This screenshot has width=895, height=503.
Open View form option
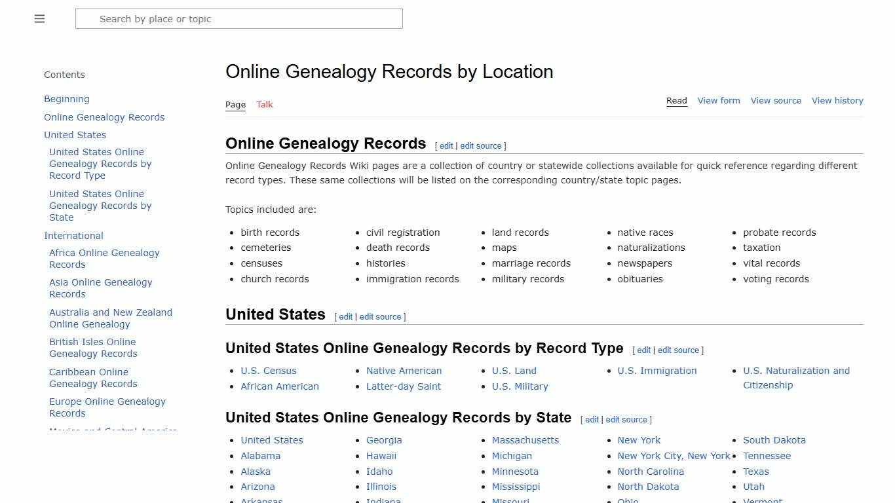pos(719,100)
